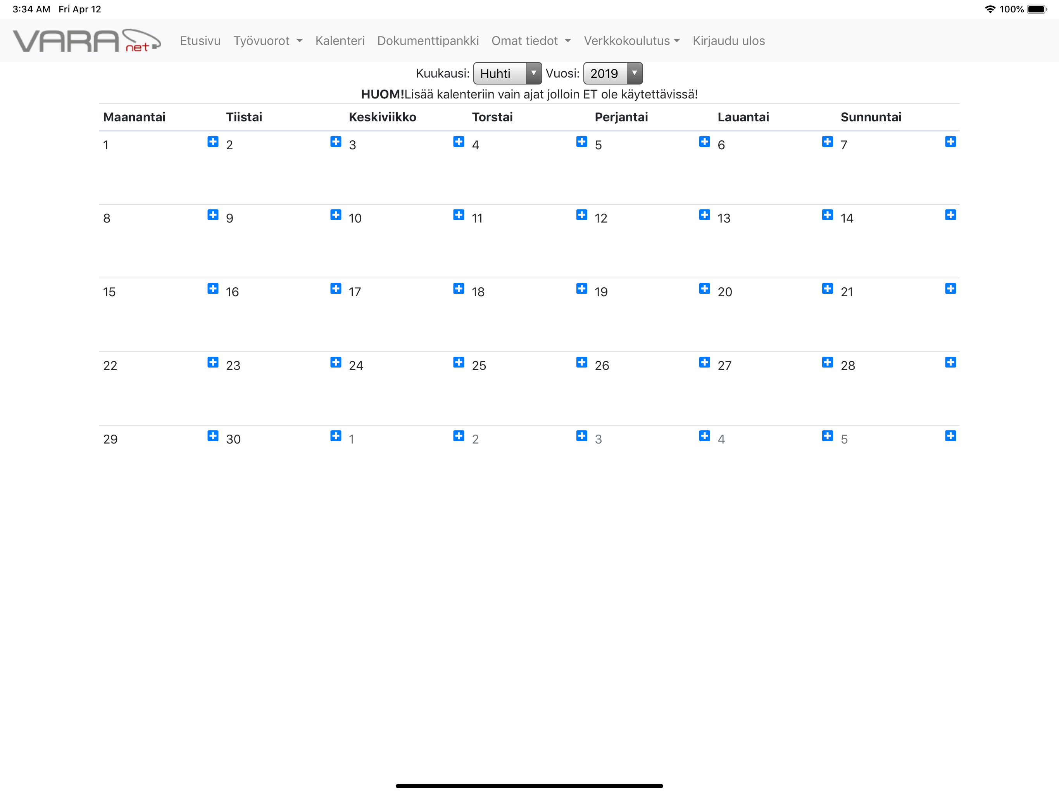Add entry for Monday April 29
Screen dimensions: 1059x794
pos(212,436)
